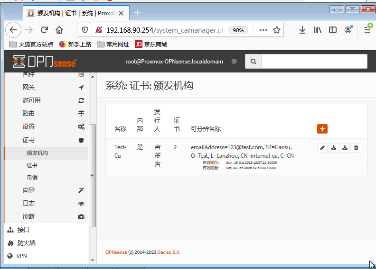Click the orange add CA plus button
The height and width of the screenshot is (269, 376).
322,129
